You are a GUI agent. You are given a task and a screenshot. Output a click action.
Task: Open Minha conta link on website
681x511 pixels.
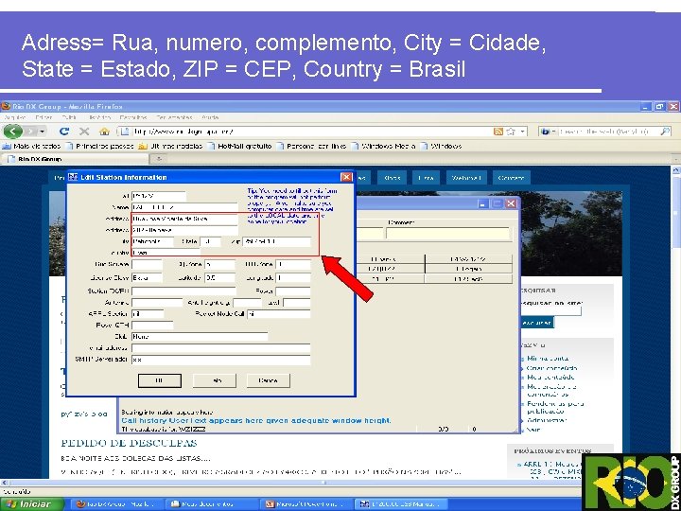click(548, 359)
